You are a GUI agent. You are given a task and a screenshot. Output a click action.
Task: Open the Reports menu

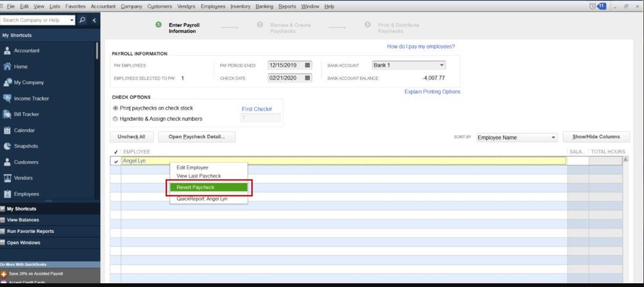tap(287, 6)
